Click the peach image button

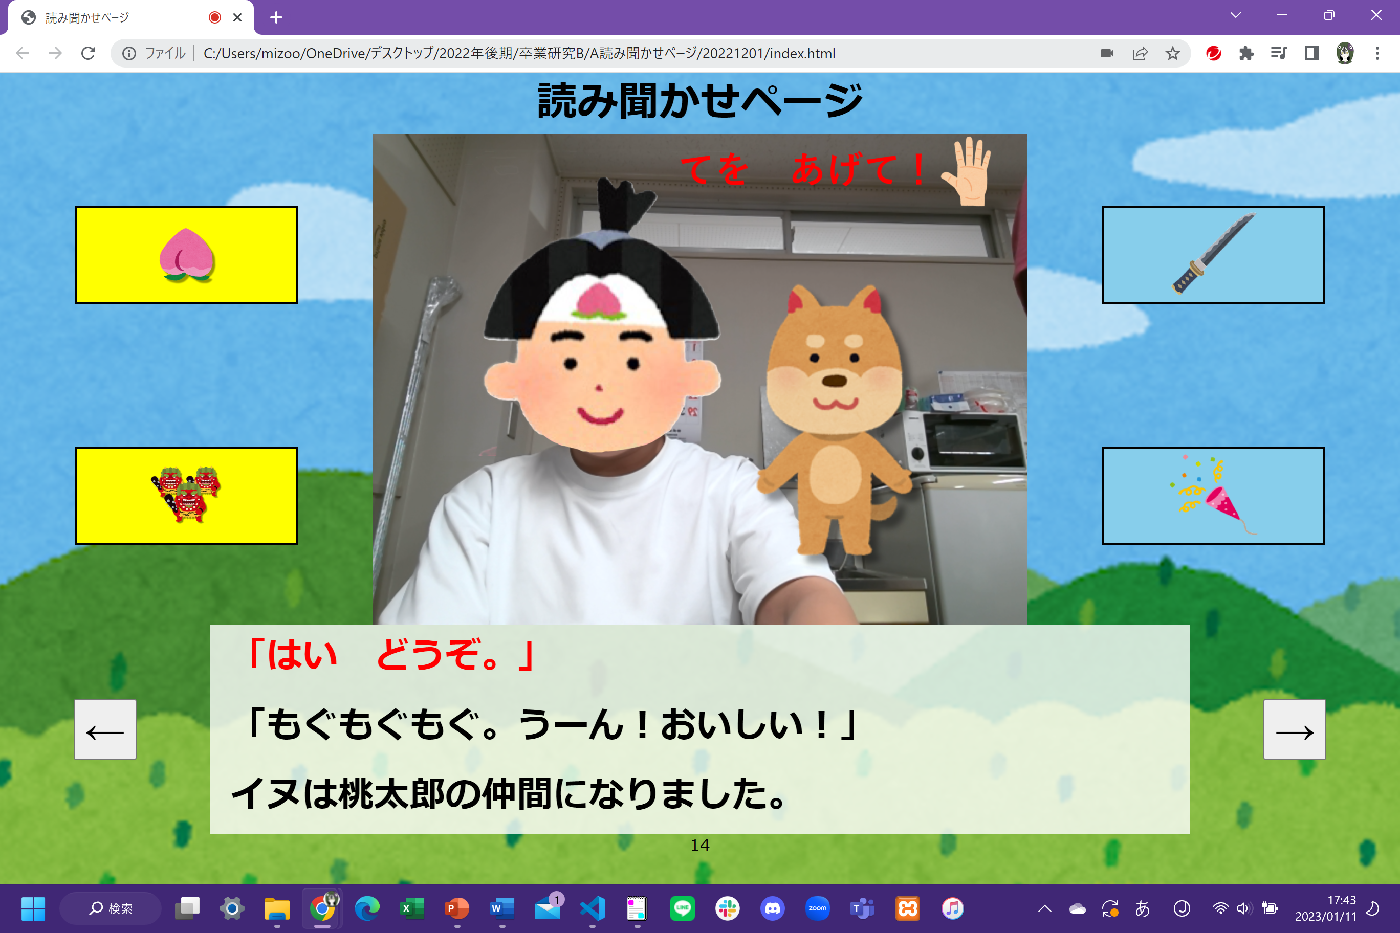tap(186, 255)
